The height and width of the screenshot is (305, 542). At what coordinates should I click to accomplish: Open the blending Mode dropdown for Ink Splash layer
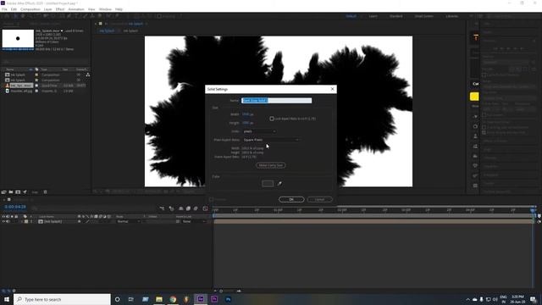click(x=128, y=221)
